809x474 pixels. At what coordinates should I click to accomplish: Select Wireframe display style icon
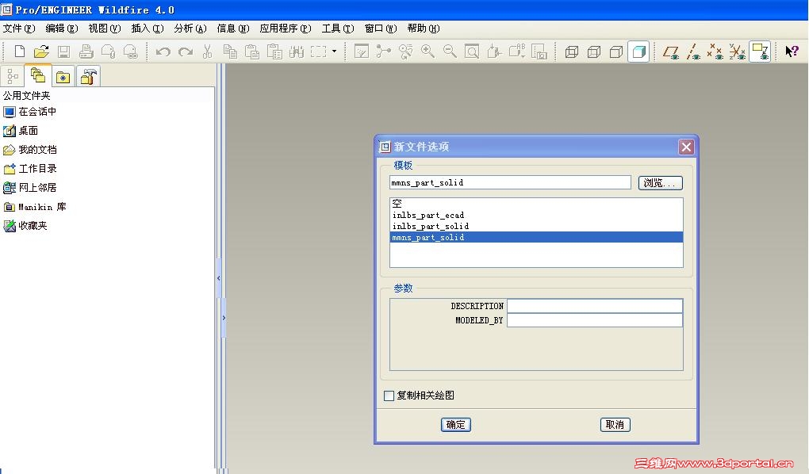coord(572,52)
